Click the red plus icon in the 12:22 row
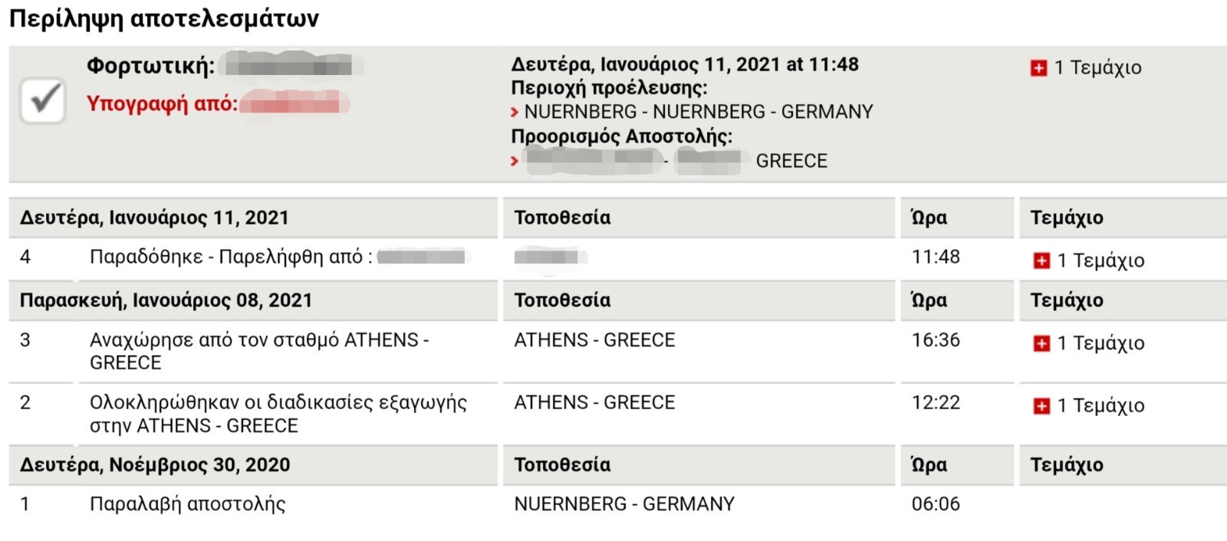 coord(1041,406)
